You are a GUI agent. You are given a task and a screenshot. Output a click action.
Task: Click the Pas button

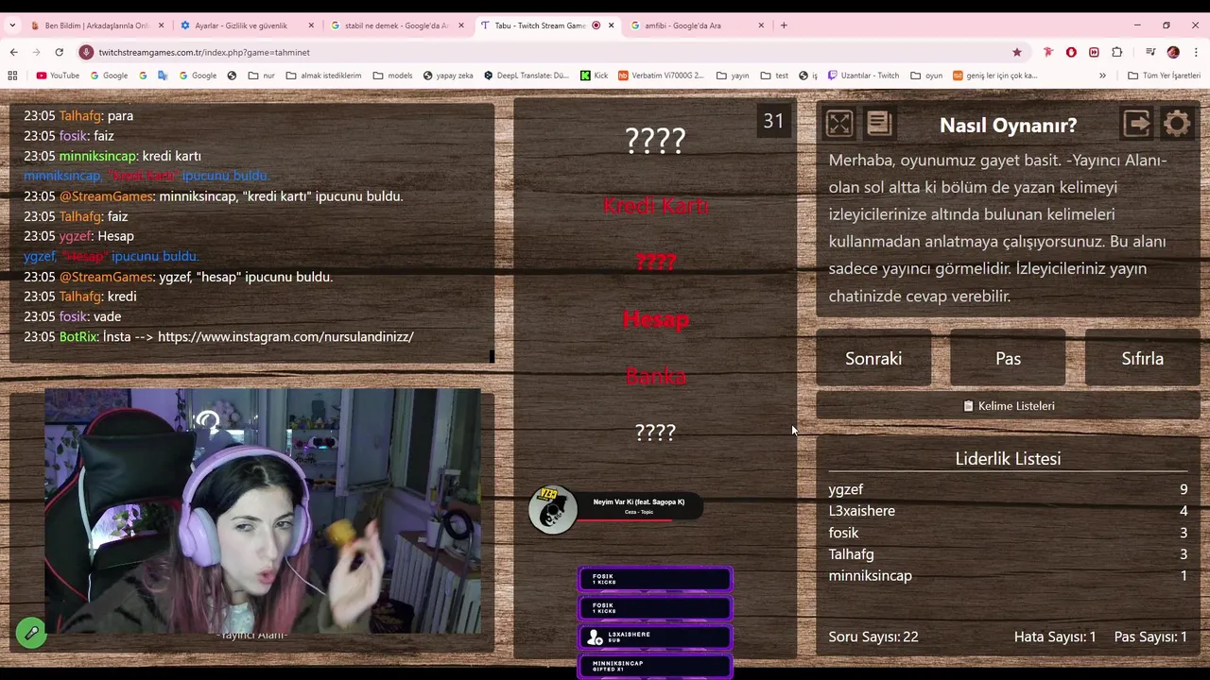1008,359
